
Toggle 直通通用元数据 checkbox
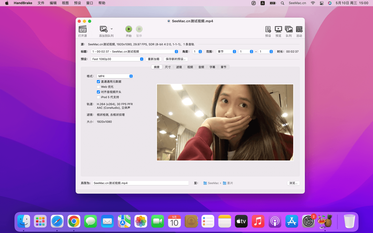[x=98, y=82]
